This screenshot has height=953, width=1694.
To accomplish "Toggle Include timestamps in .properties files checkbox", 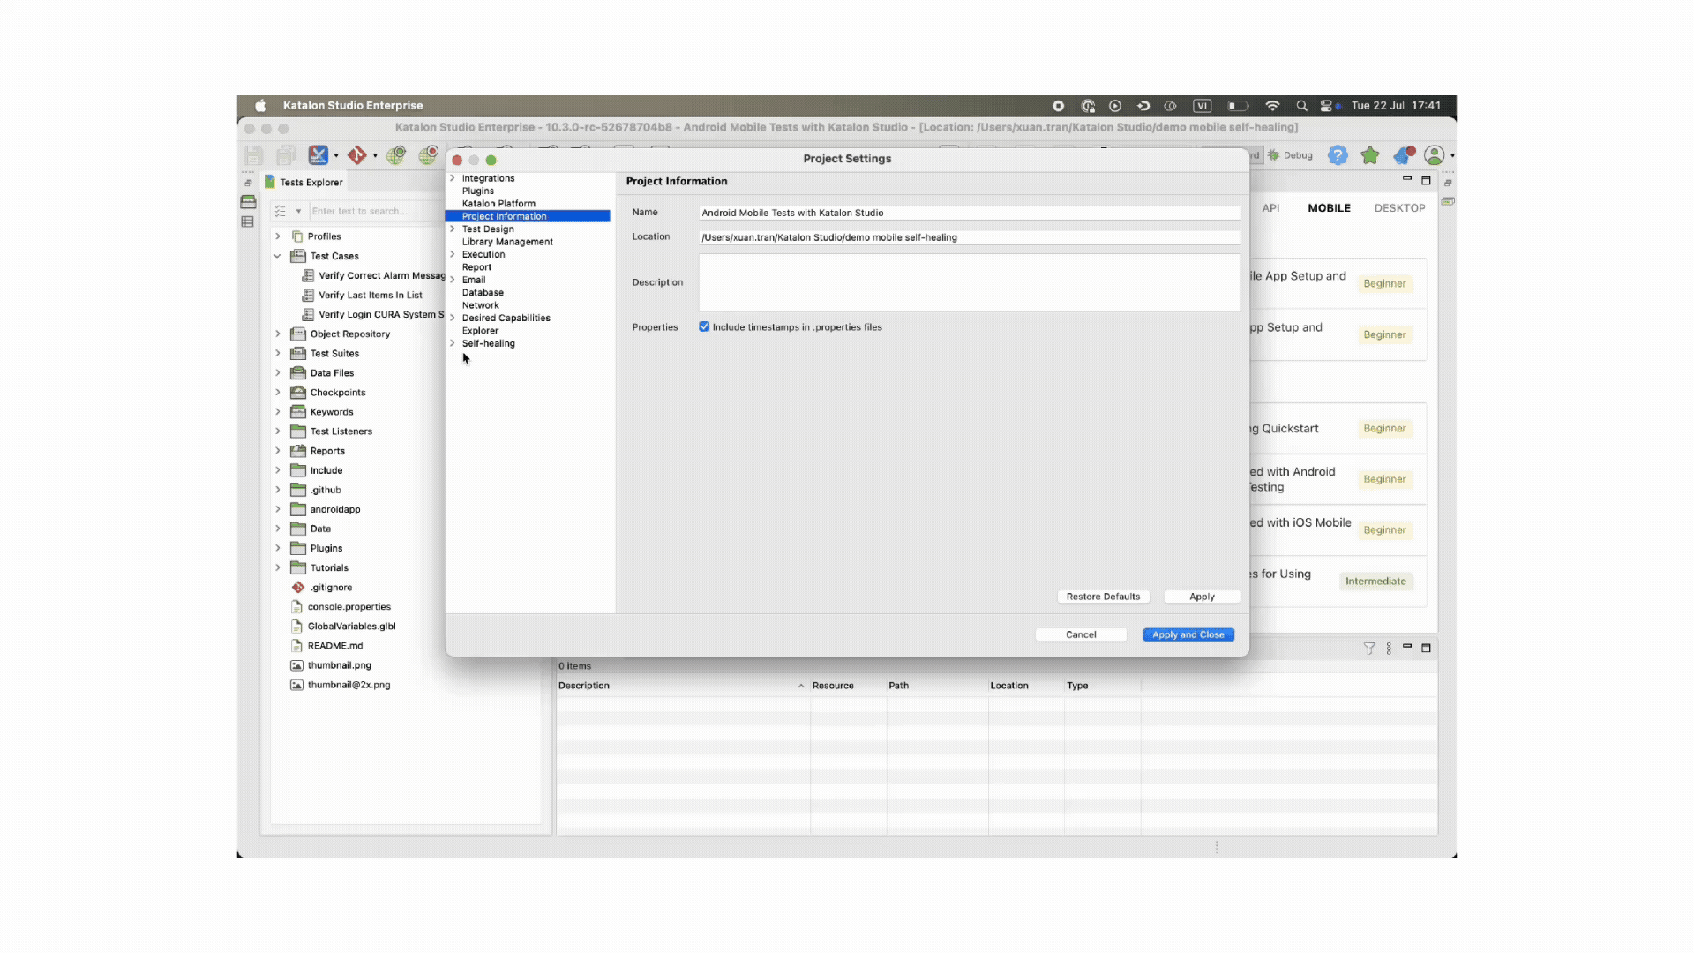I will click(704, 327).
